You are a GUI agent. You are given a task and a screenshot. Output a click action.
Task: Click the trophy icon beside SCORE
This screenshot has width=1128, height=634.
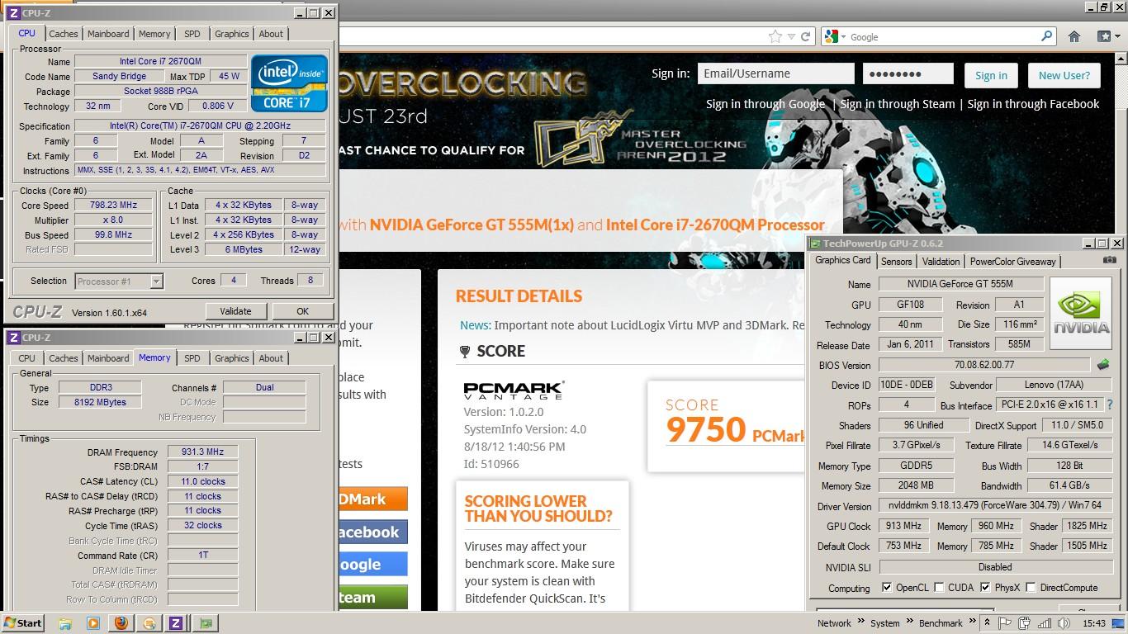(x=465, y=352)
